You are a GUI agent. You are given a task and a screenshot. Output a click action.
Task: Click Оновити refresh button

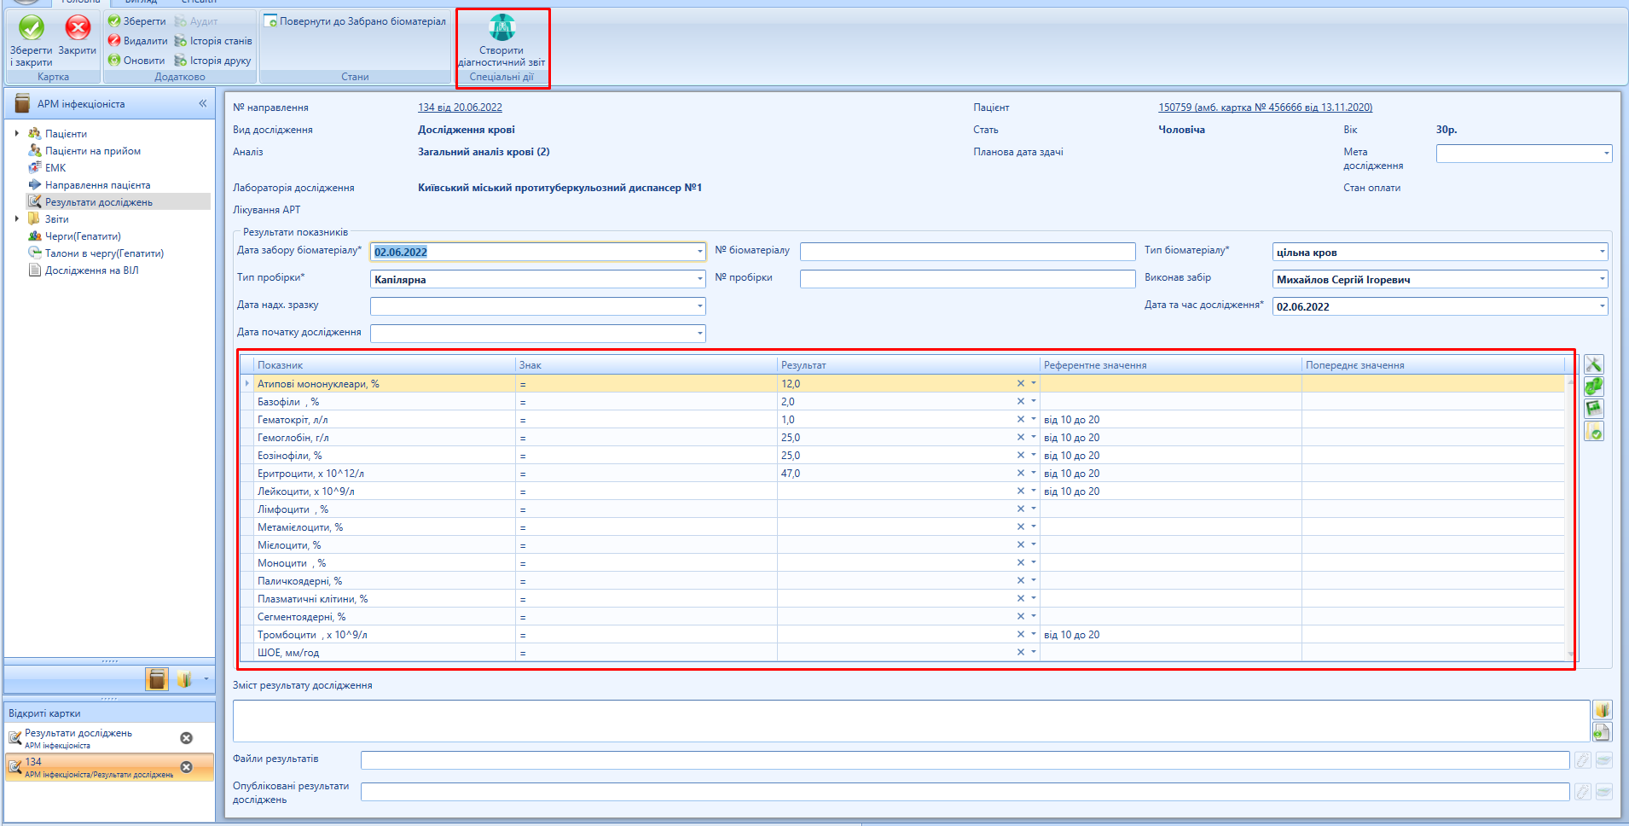(136, 61)
